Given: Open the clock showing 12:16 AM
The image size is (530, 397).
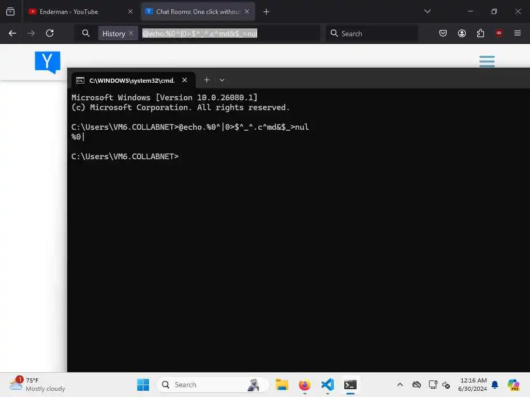Looking at the screenshot, I should (472, 385).
